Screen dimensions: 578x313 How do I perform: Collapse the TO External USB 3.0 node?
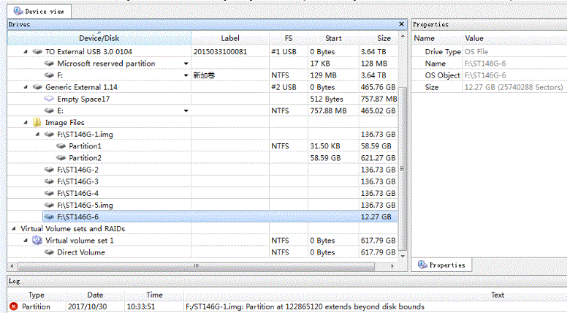26,52
